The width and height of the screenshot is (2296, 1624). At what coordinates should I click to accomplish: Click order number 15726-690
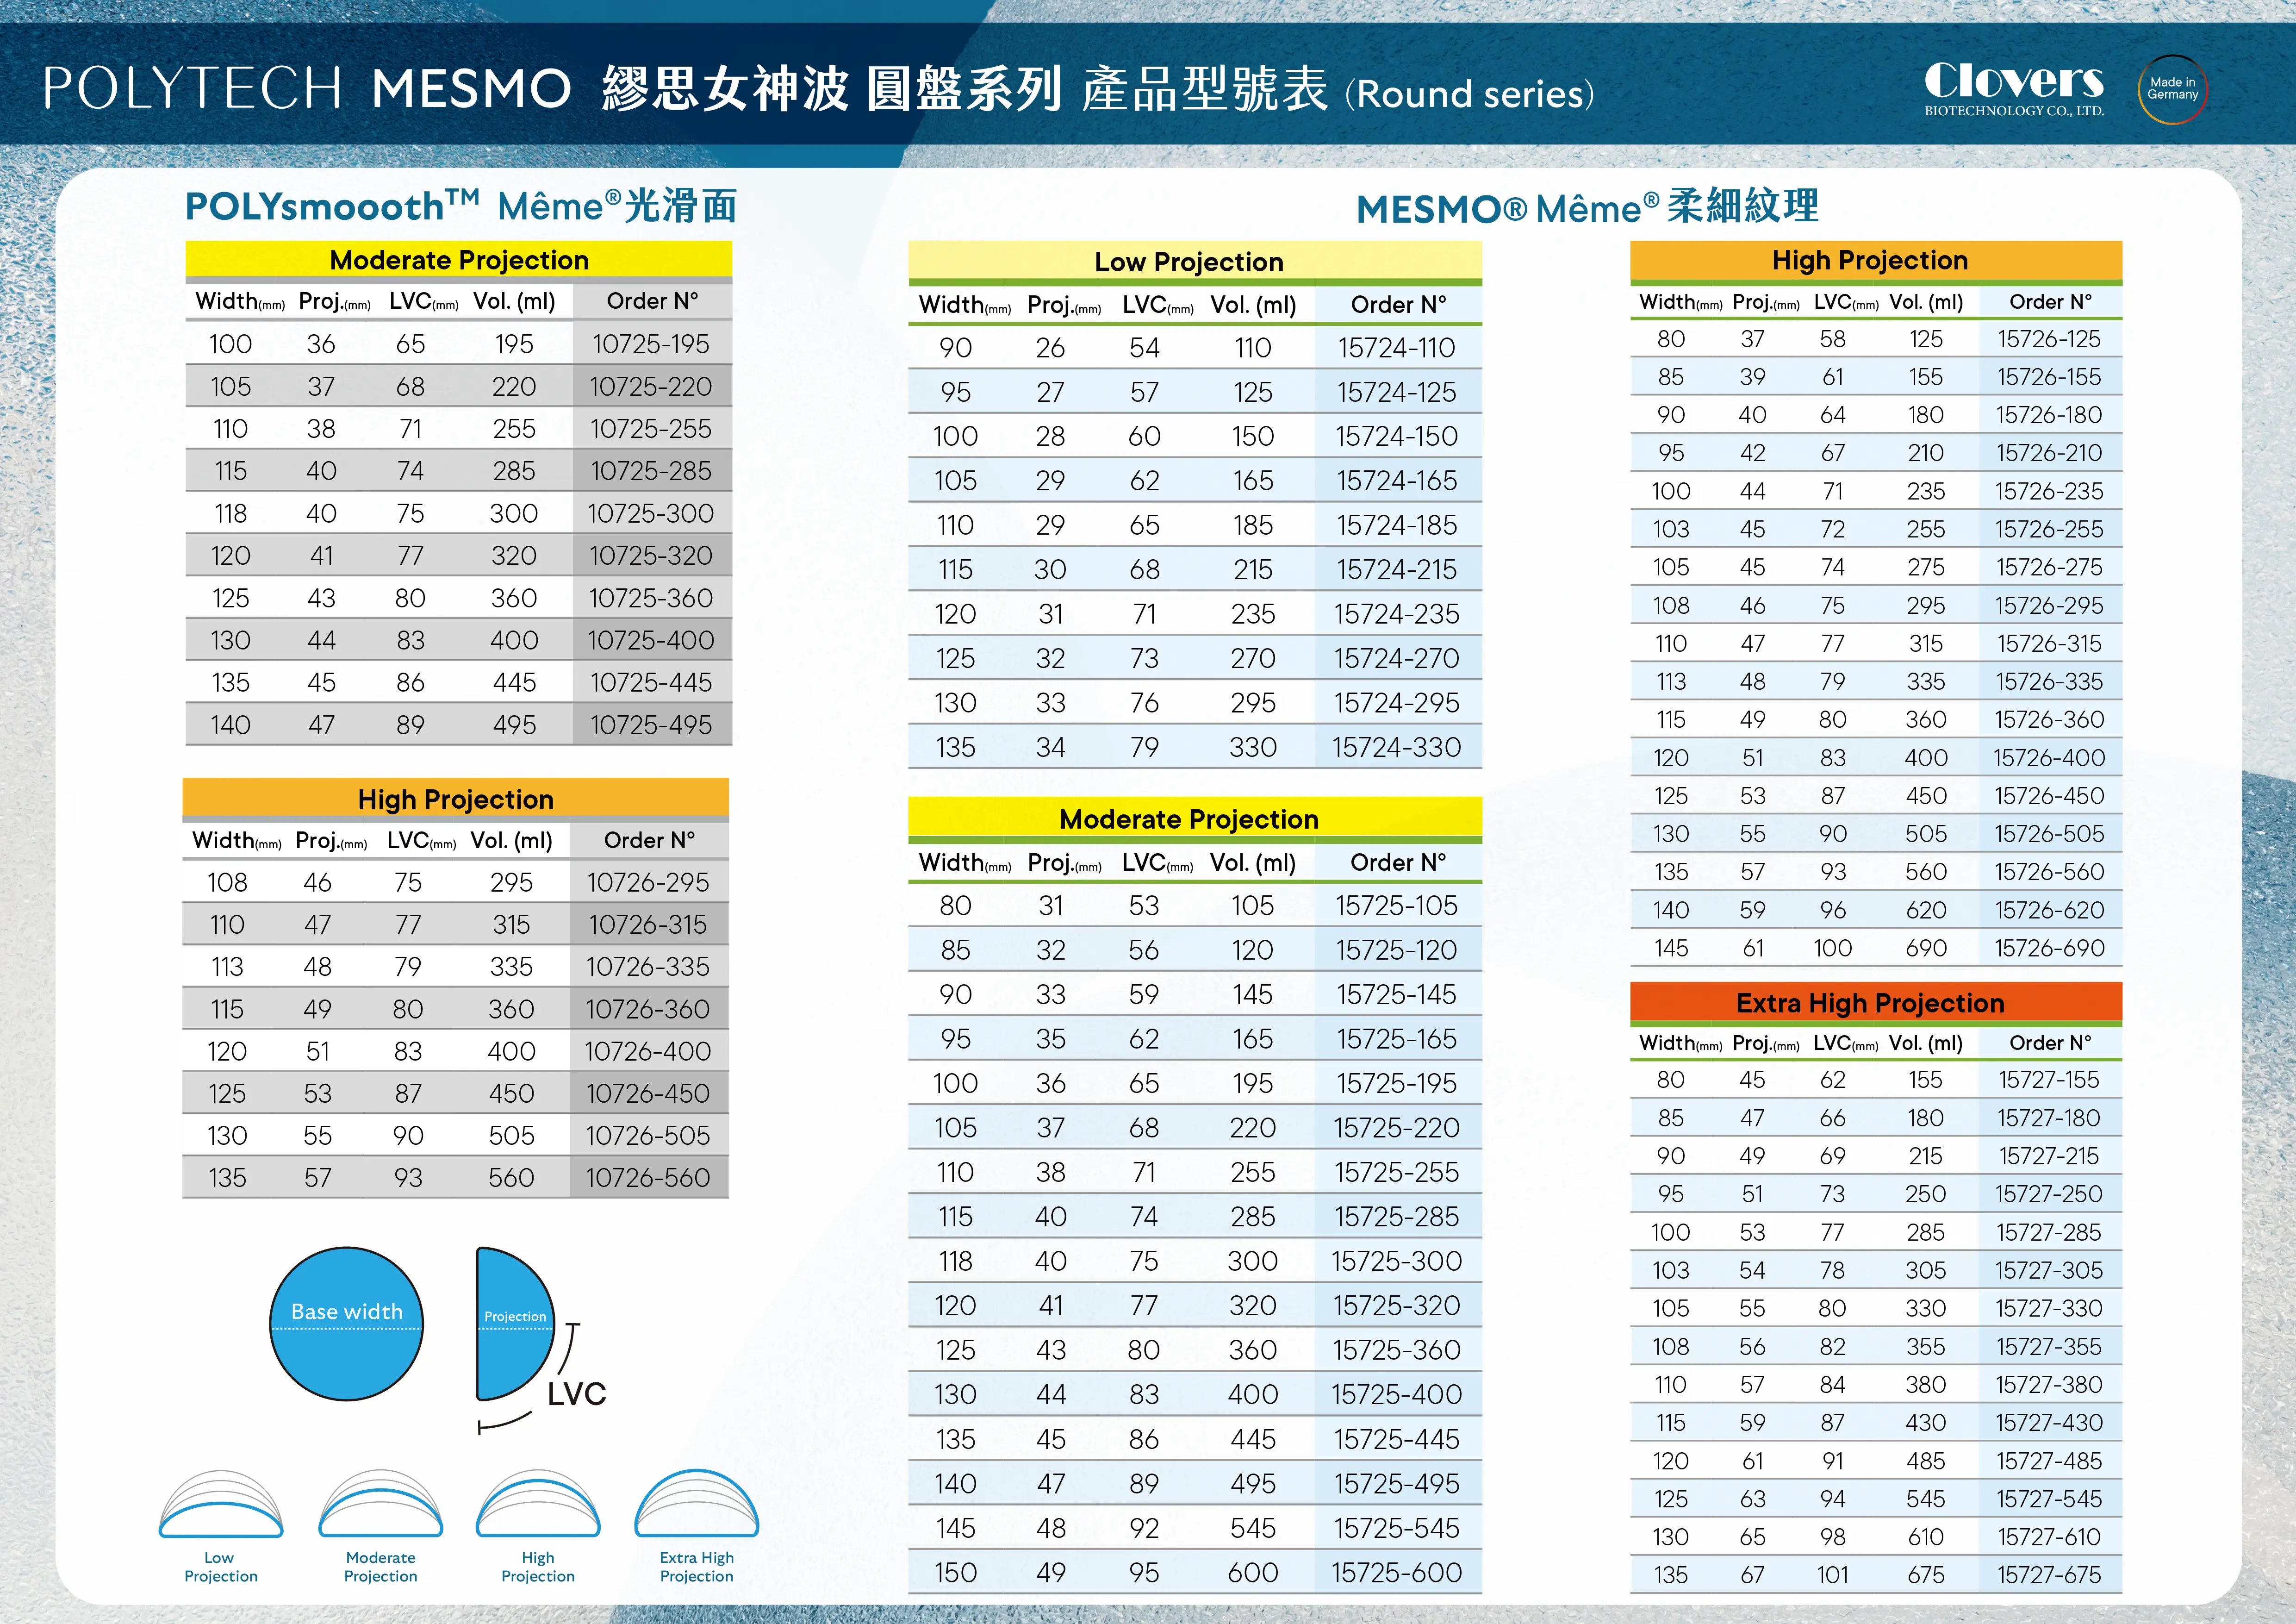pyautogui.click(x=2049, y=947)
